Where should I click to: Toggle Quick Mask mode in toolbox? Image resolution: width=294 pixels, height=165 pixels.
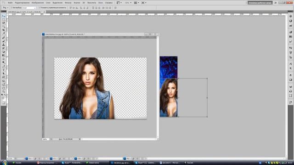[4, 103]
